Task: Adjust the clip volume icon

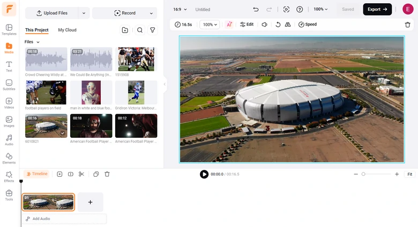Action: [264, 25]
